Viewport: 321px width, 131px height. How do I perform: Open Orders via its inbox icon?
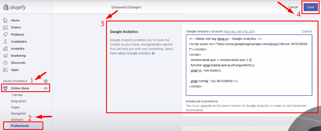click(x=5, y=27)
